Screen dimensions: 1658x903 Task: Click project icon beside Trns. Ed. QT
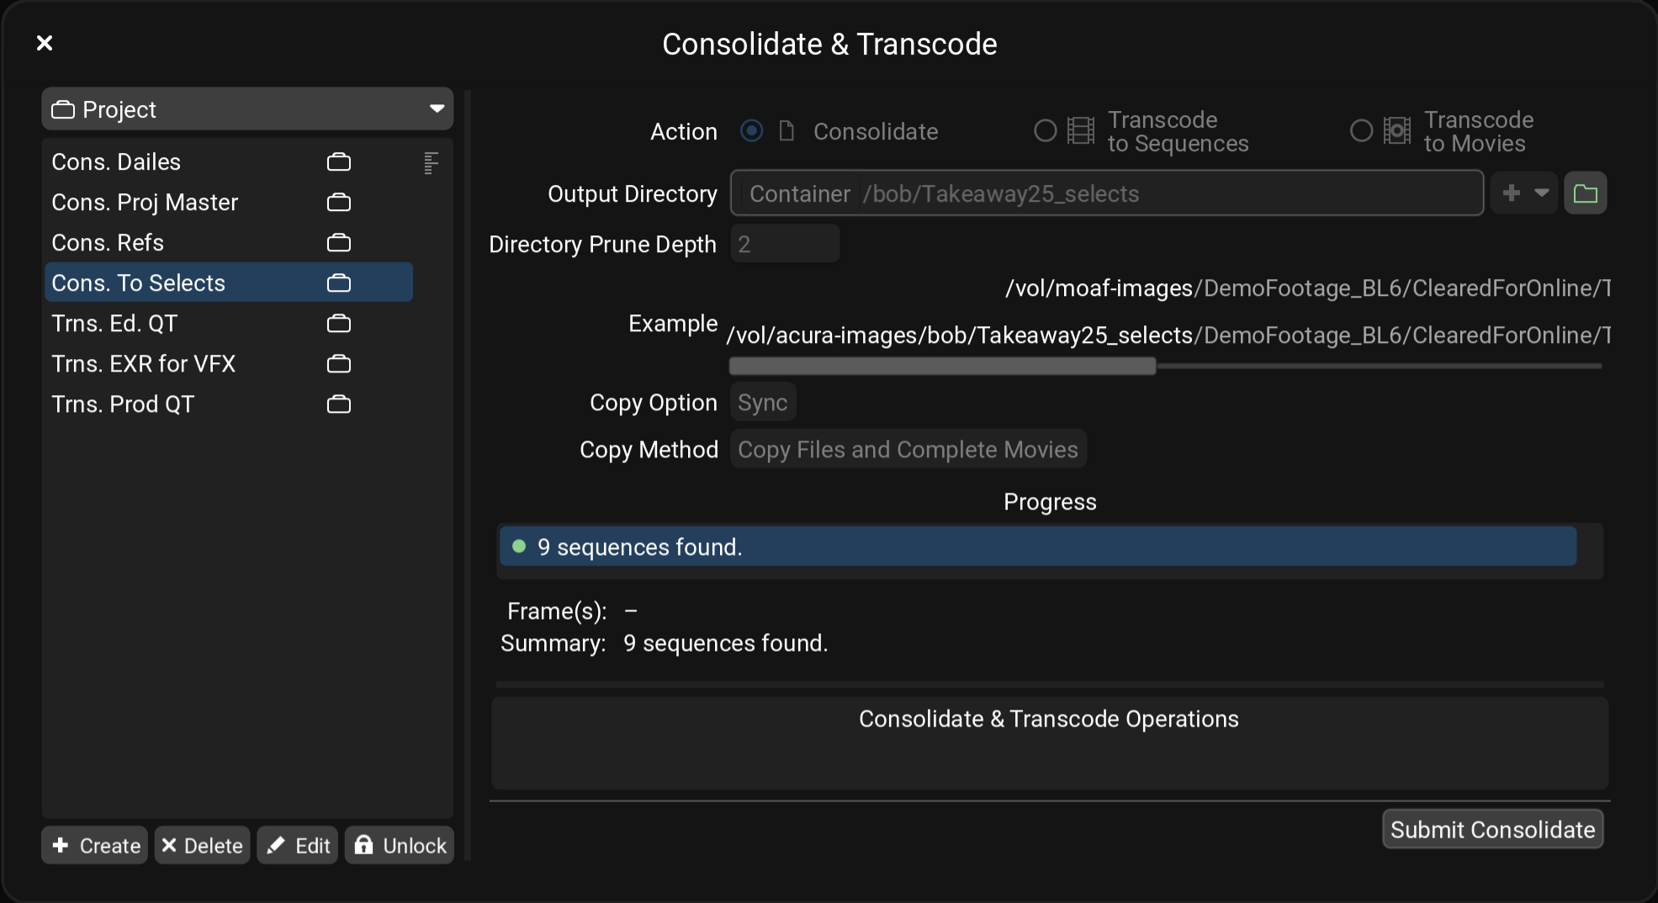click(338, 324)
